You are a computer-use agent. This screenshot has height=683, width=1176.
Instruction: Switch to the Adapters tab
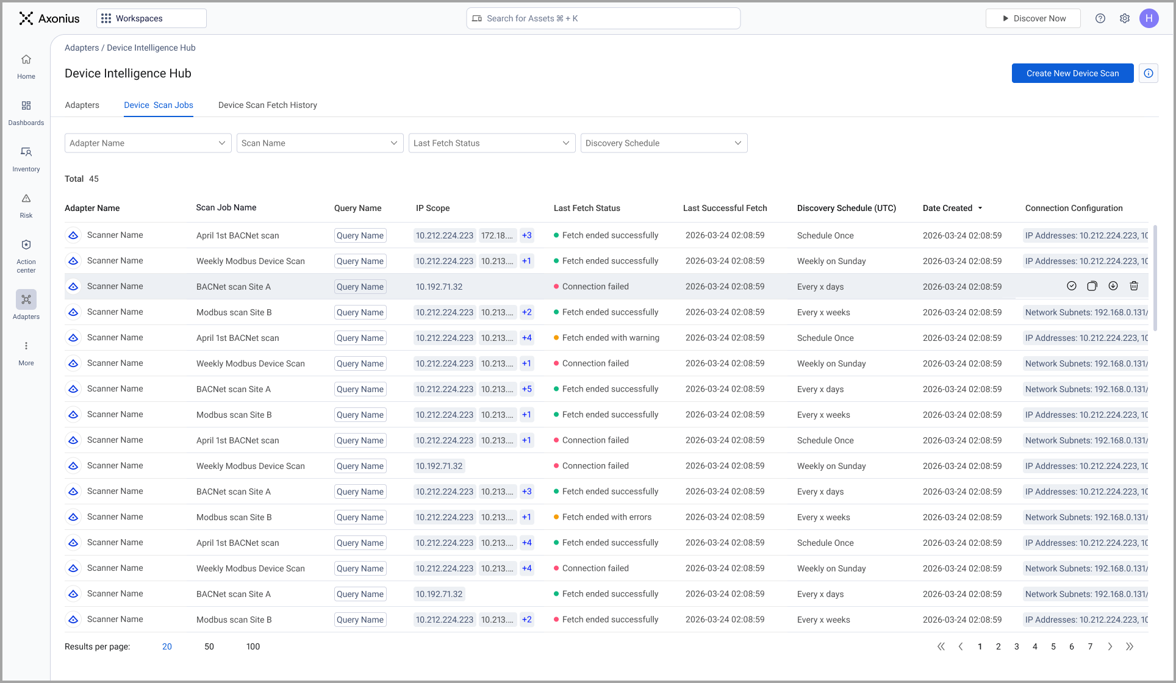[x=82, y=105]
